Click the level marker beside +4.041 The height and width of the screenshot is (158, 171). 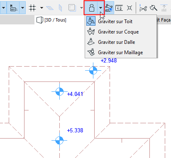point(59,91)
